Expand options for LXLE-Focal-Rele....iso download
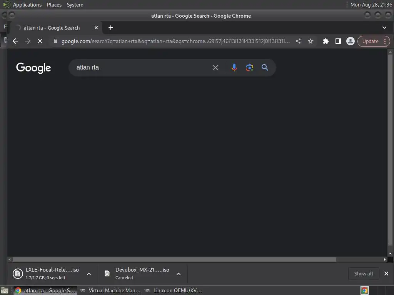394x295 pixels. (89, 273)
